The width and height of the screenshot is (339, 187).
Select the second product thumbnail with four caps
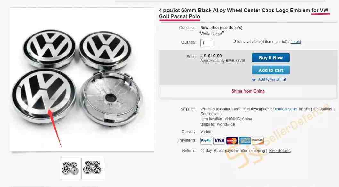tap(92, 168)
